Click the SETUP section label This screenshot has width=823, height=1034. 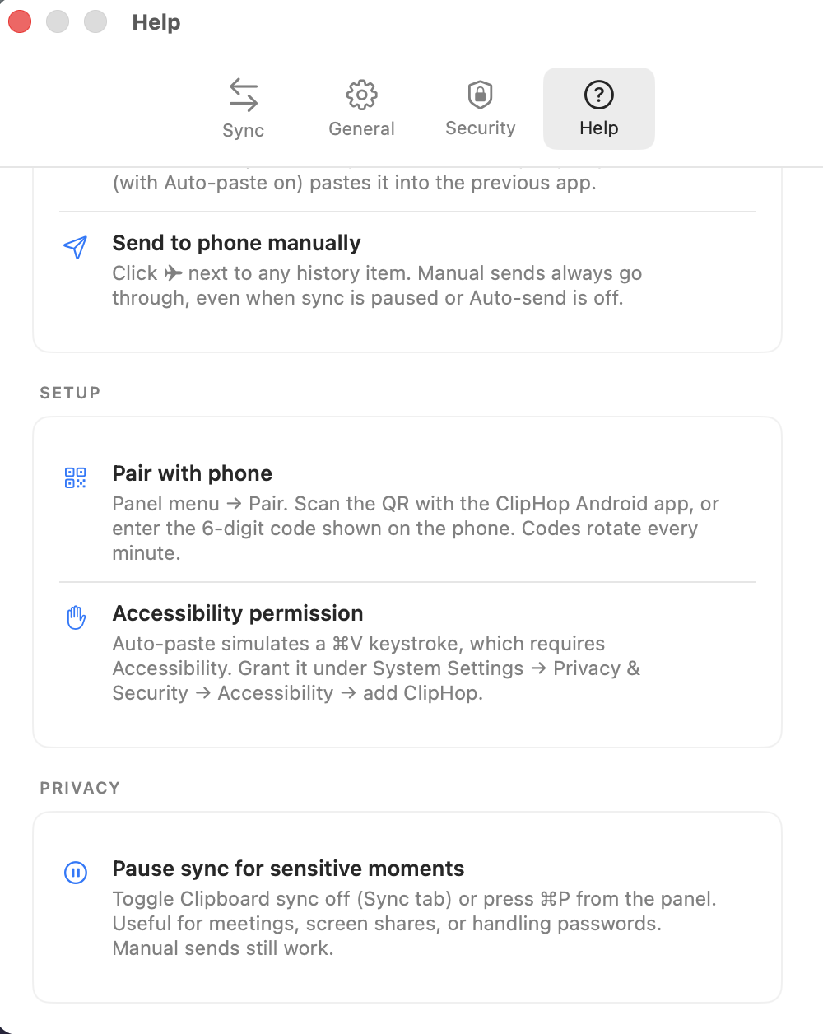(x=70, y=393)
